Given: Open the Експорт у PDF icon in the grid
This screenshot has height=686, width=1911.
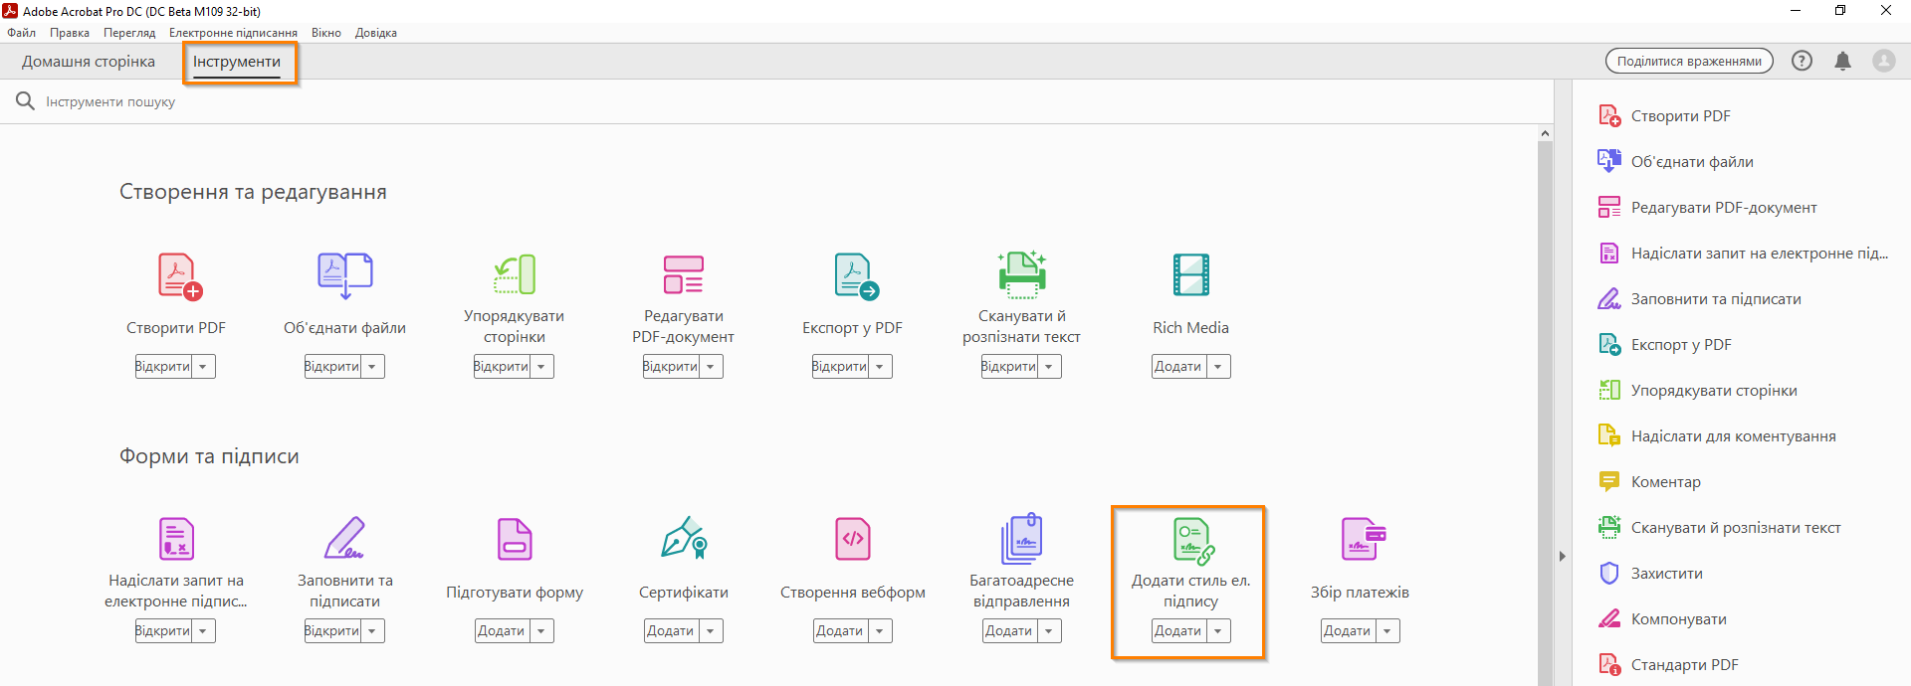Looking at the screenshot, I should pyautogui.click(x=855, y=275).
